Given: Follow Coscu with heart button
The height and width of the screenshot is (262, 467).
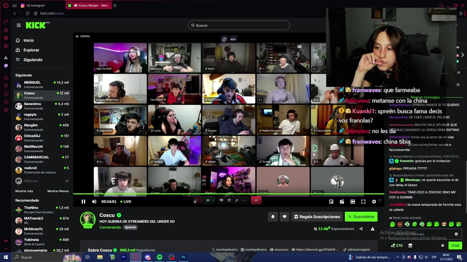Looking at the screenshot, I should point(285,217).
